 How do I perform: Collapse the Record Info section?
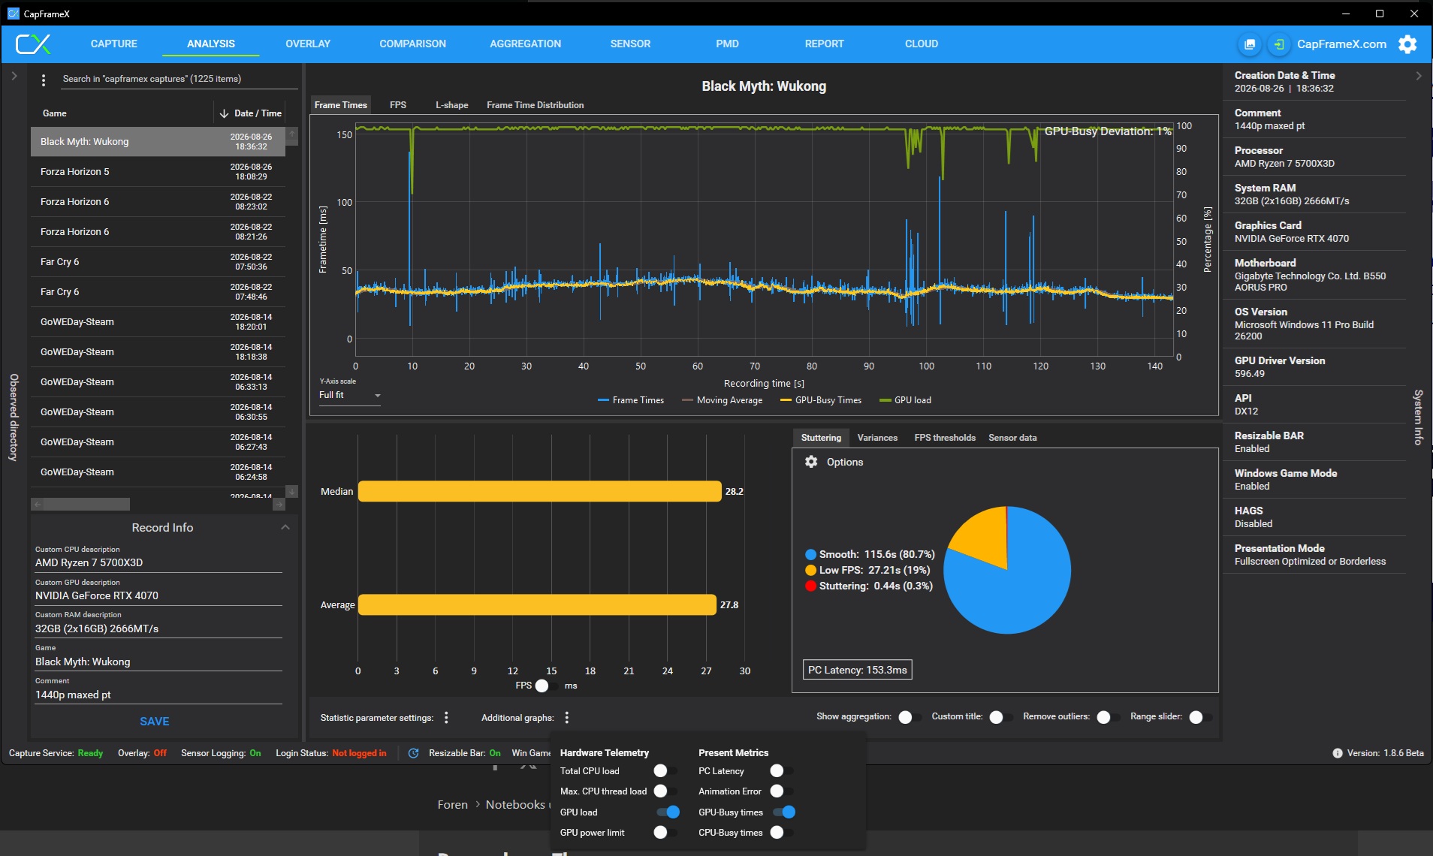285,527
